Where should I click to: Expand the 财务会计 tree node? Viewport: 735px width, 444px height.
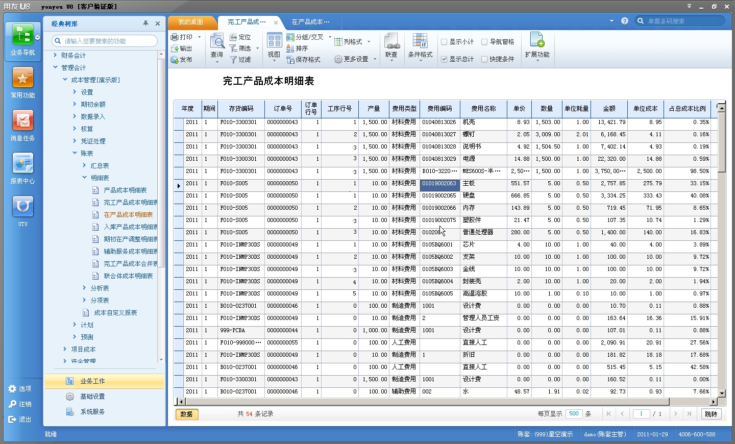tap(55, 55)
